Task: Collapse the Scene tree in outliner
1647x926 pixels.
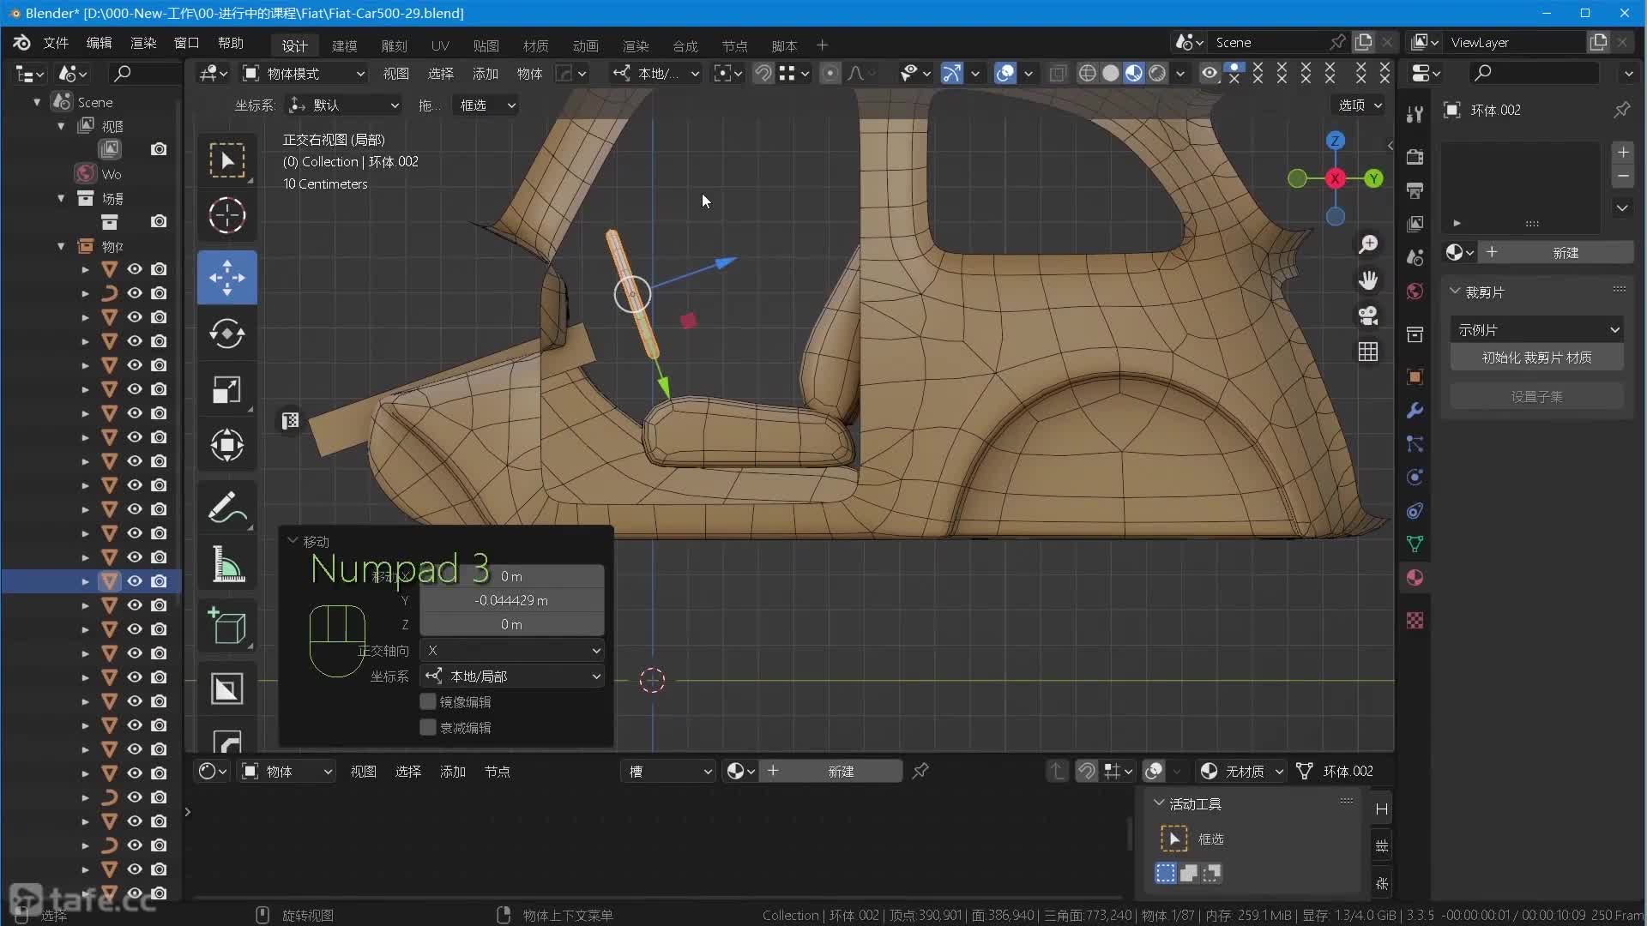Action: point(37,102)
